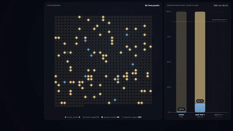Screen dimensions: 233x131
Task: Click the 'krank, positiv 9' legend label
Action: 74,117
